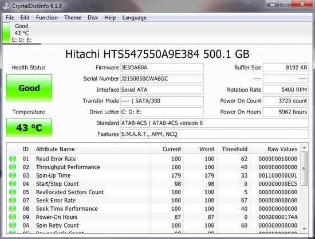
Task: Click the status icon for Seek Time Performance
Action: coord(13,209)
